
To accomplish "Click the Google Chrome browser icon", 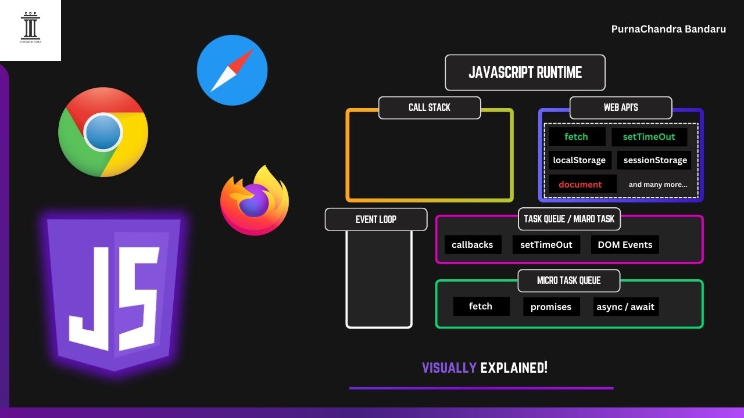I will (x=103, y=132).
